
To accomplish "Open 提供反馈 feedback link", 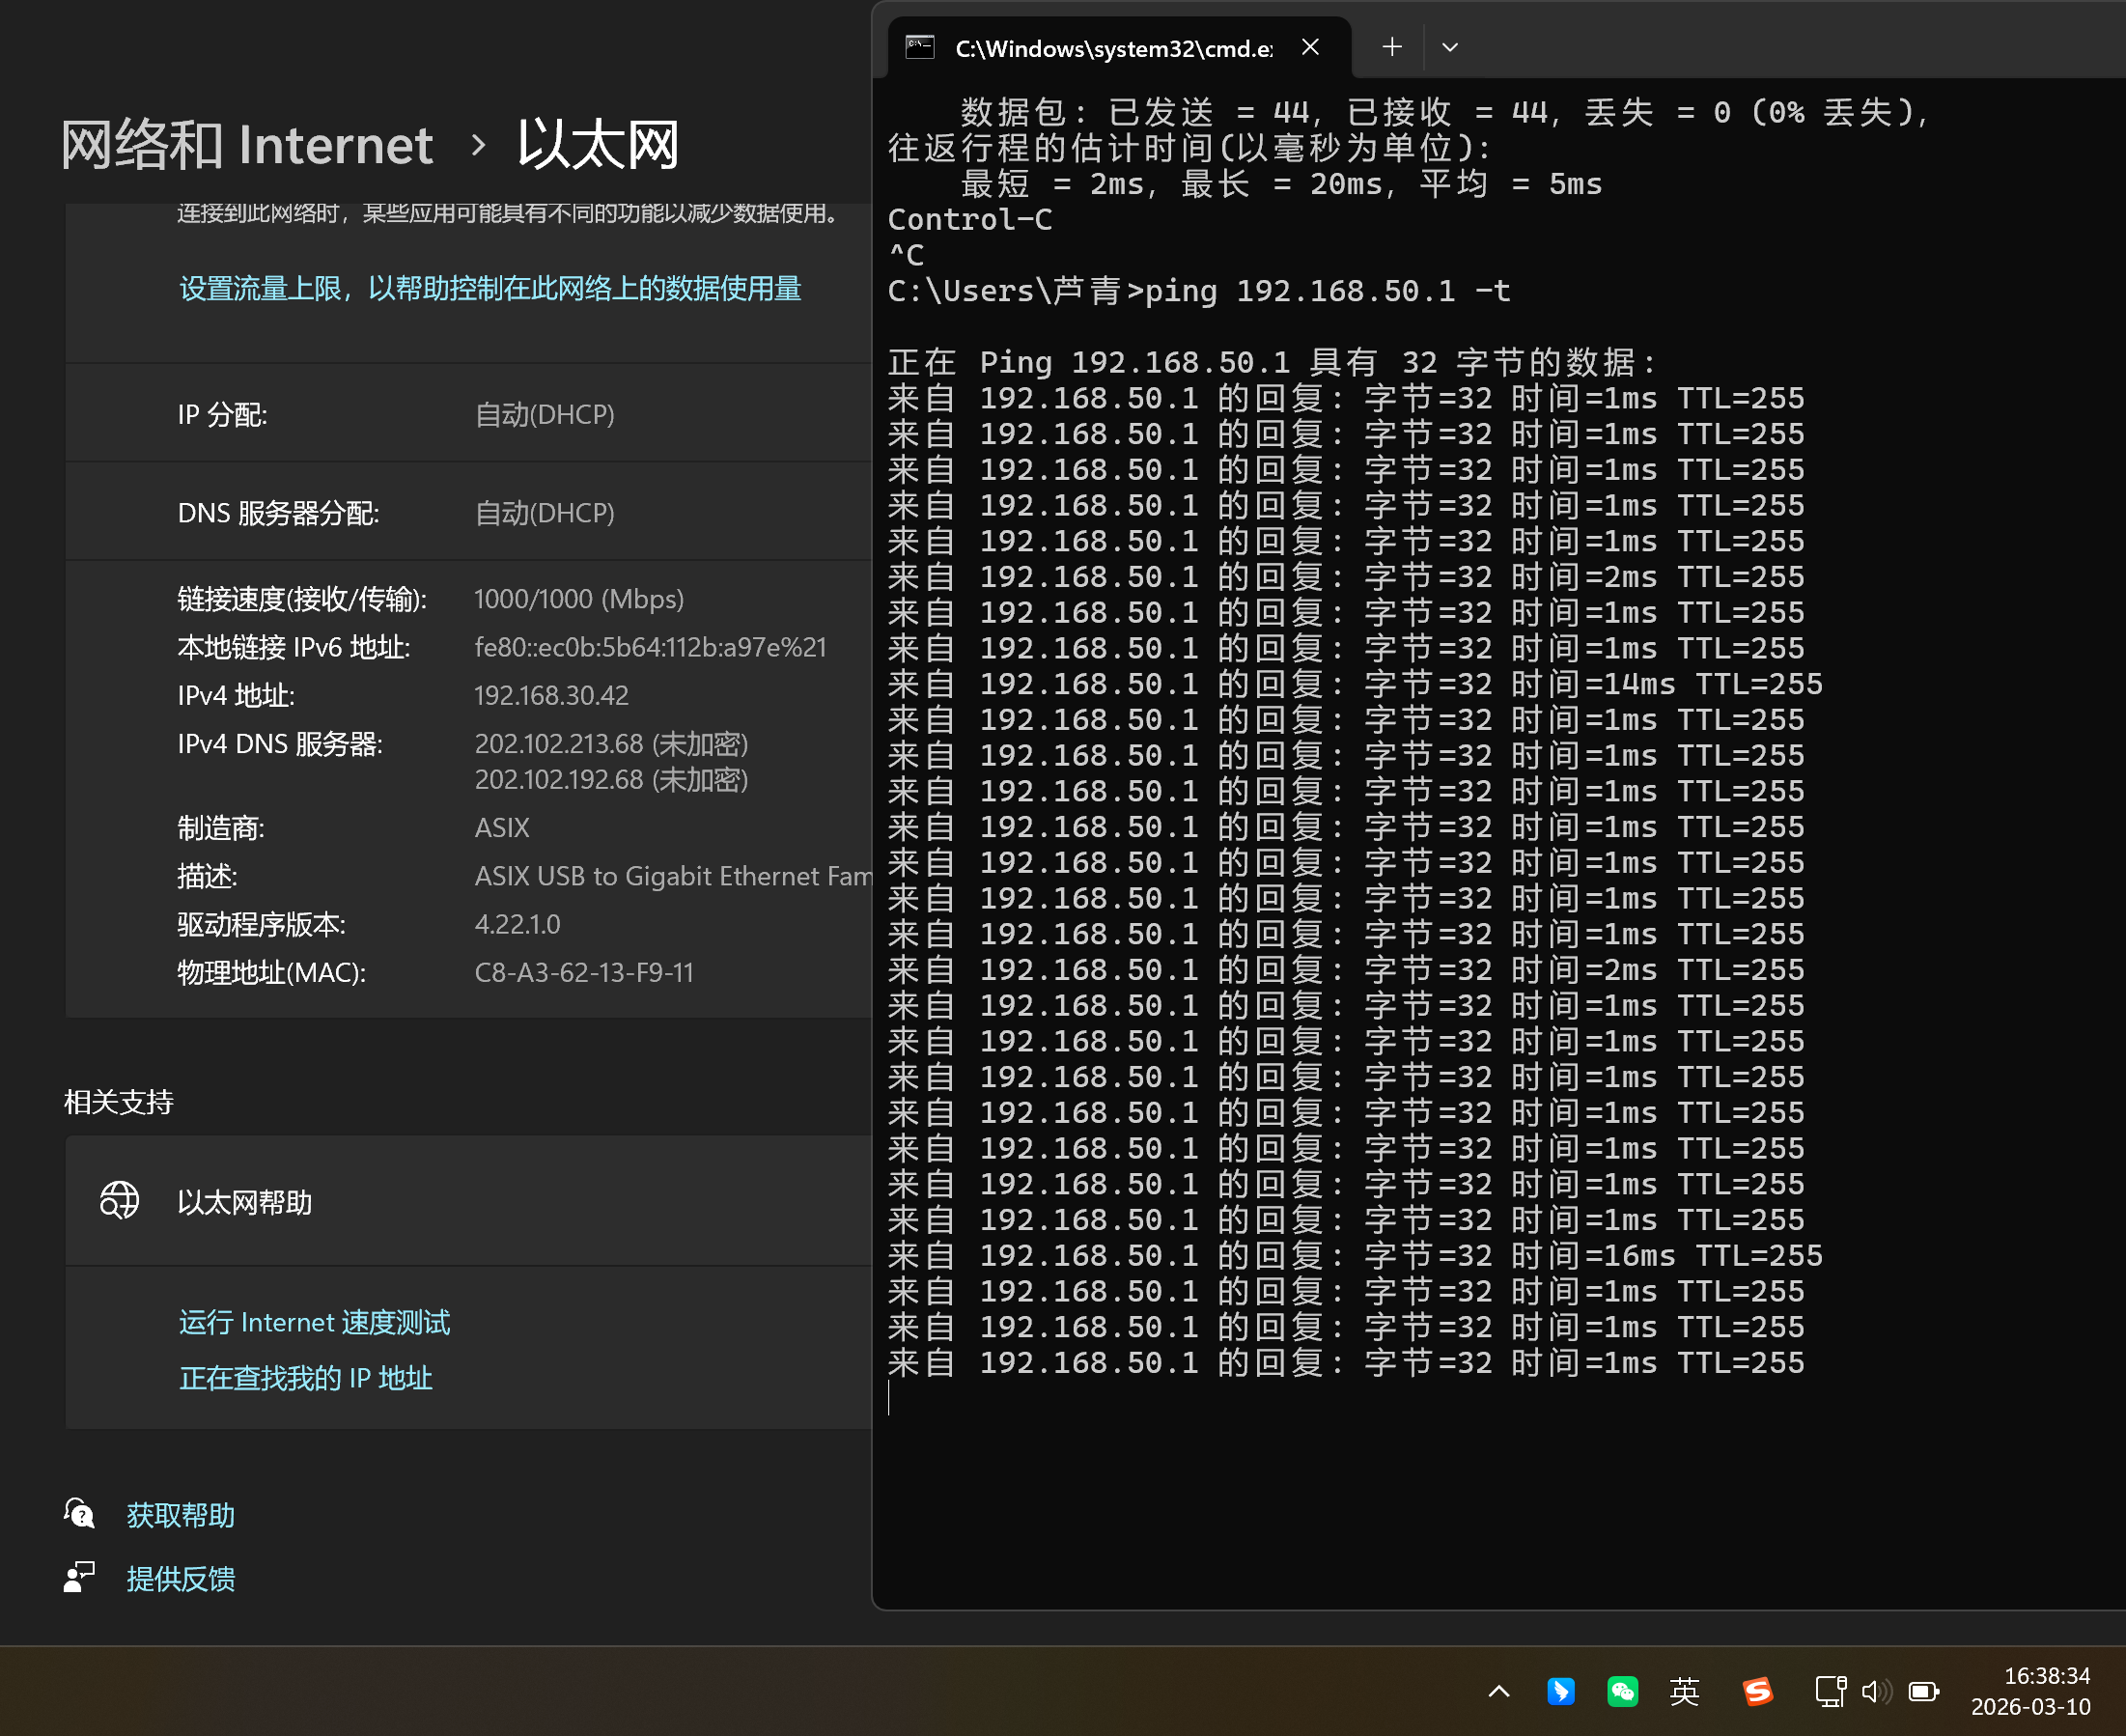I will tap(180, 1578).
